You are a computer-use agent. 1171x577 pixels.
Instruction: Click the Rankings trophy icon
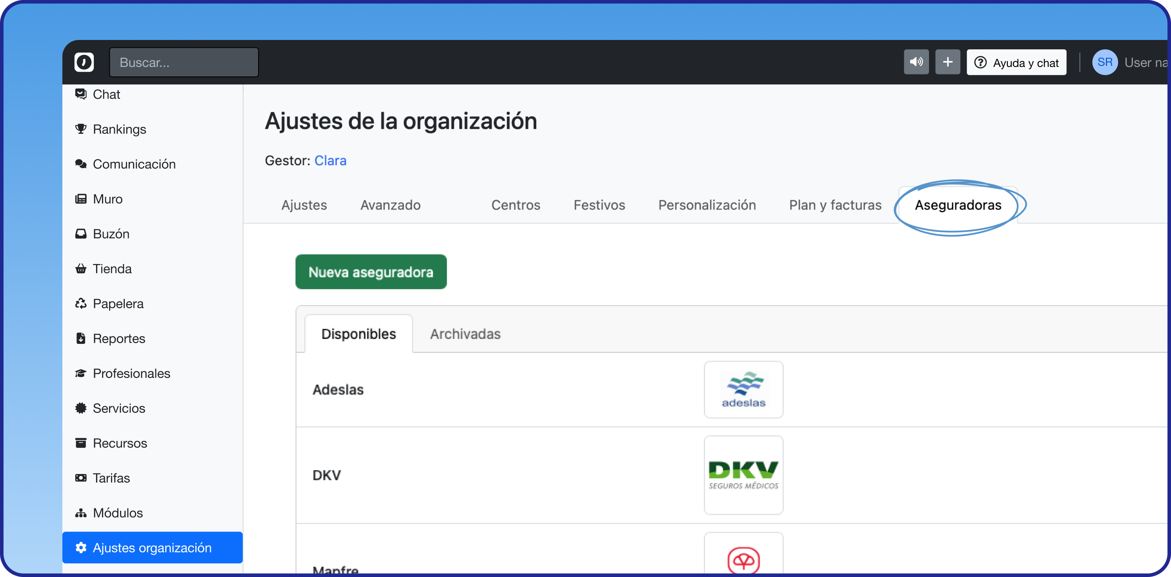pyautogui.click(x=81, y=129)
